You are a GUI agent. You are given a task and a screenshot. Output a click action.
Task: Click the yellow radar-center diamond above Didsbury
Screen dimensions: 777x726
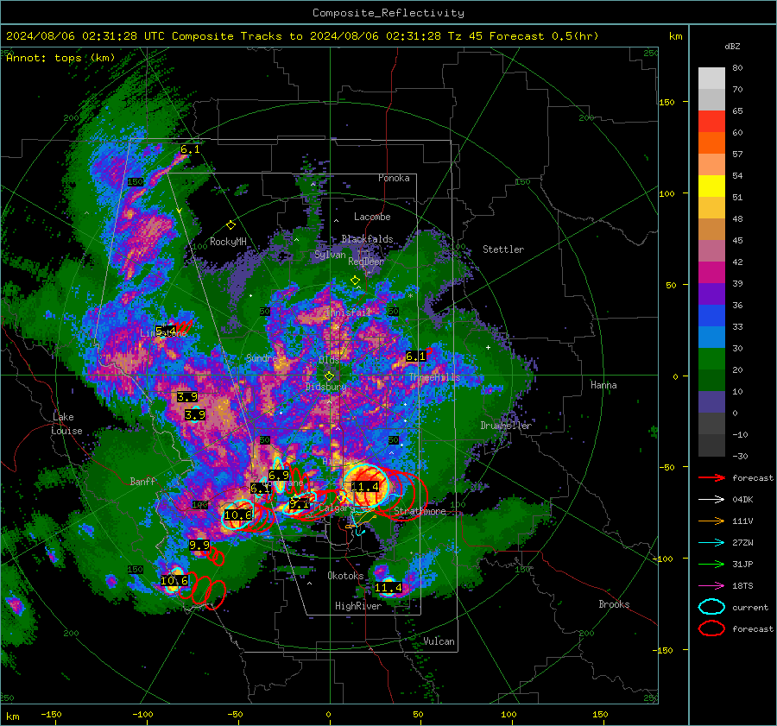point(329,376)
